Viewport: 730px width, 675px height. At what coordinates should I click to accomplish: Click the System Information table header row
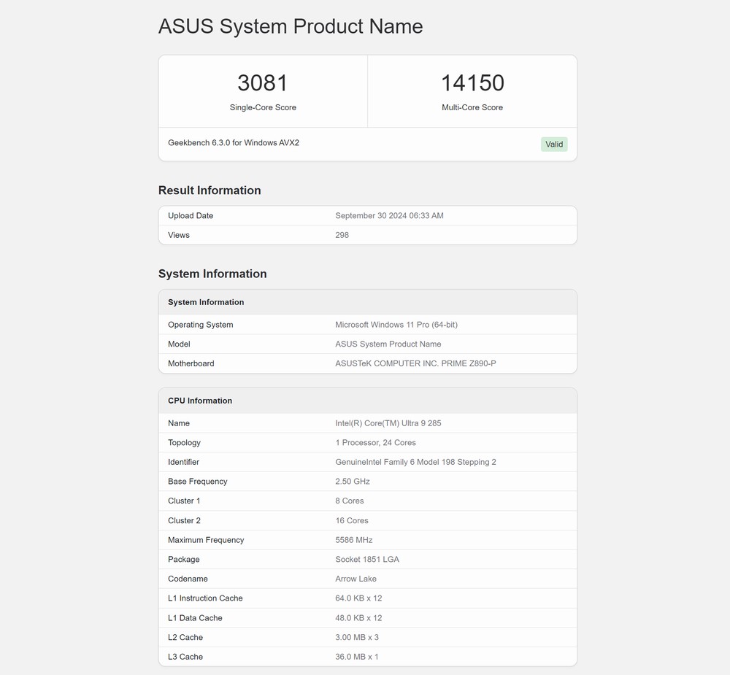(x=368, y=302)
